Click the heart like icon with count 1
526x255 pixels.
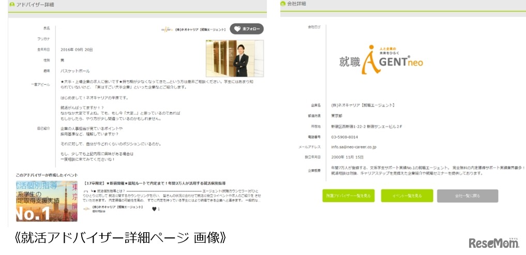[154, 208]
